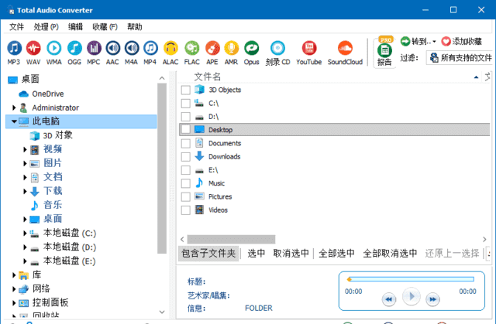
Task: Open the 收藏 (F) menu
Action: (105, 27)
